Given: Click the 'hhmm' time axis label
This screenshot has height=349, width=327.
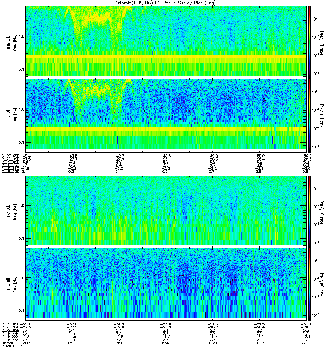Looking at the screenshot, I should tap(7, 343).
